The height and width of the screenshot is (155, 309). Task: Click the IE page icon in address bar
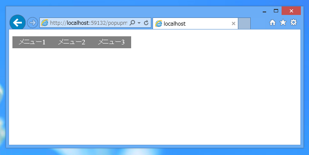click(x=45, y=23)
